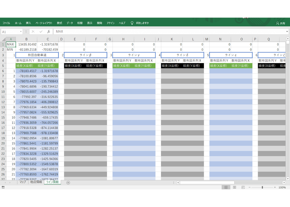The height and width of the screenshot is (207, 290).
Task: Click the horizontal scrollbar right arrow
Action: pos(284,183)
